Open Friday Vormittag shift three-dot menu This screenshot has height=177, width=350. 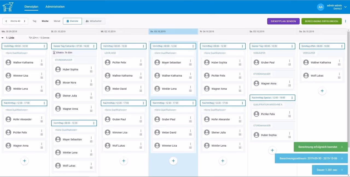tap(243, 46)
